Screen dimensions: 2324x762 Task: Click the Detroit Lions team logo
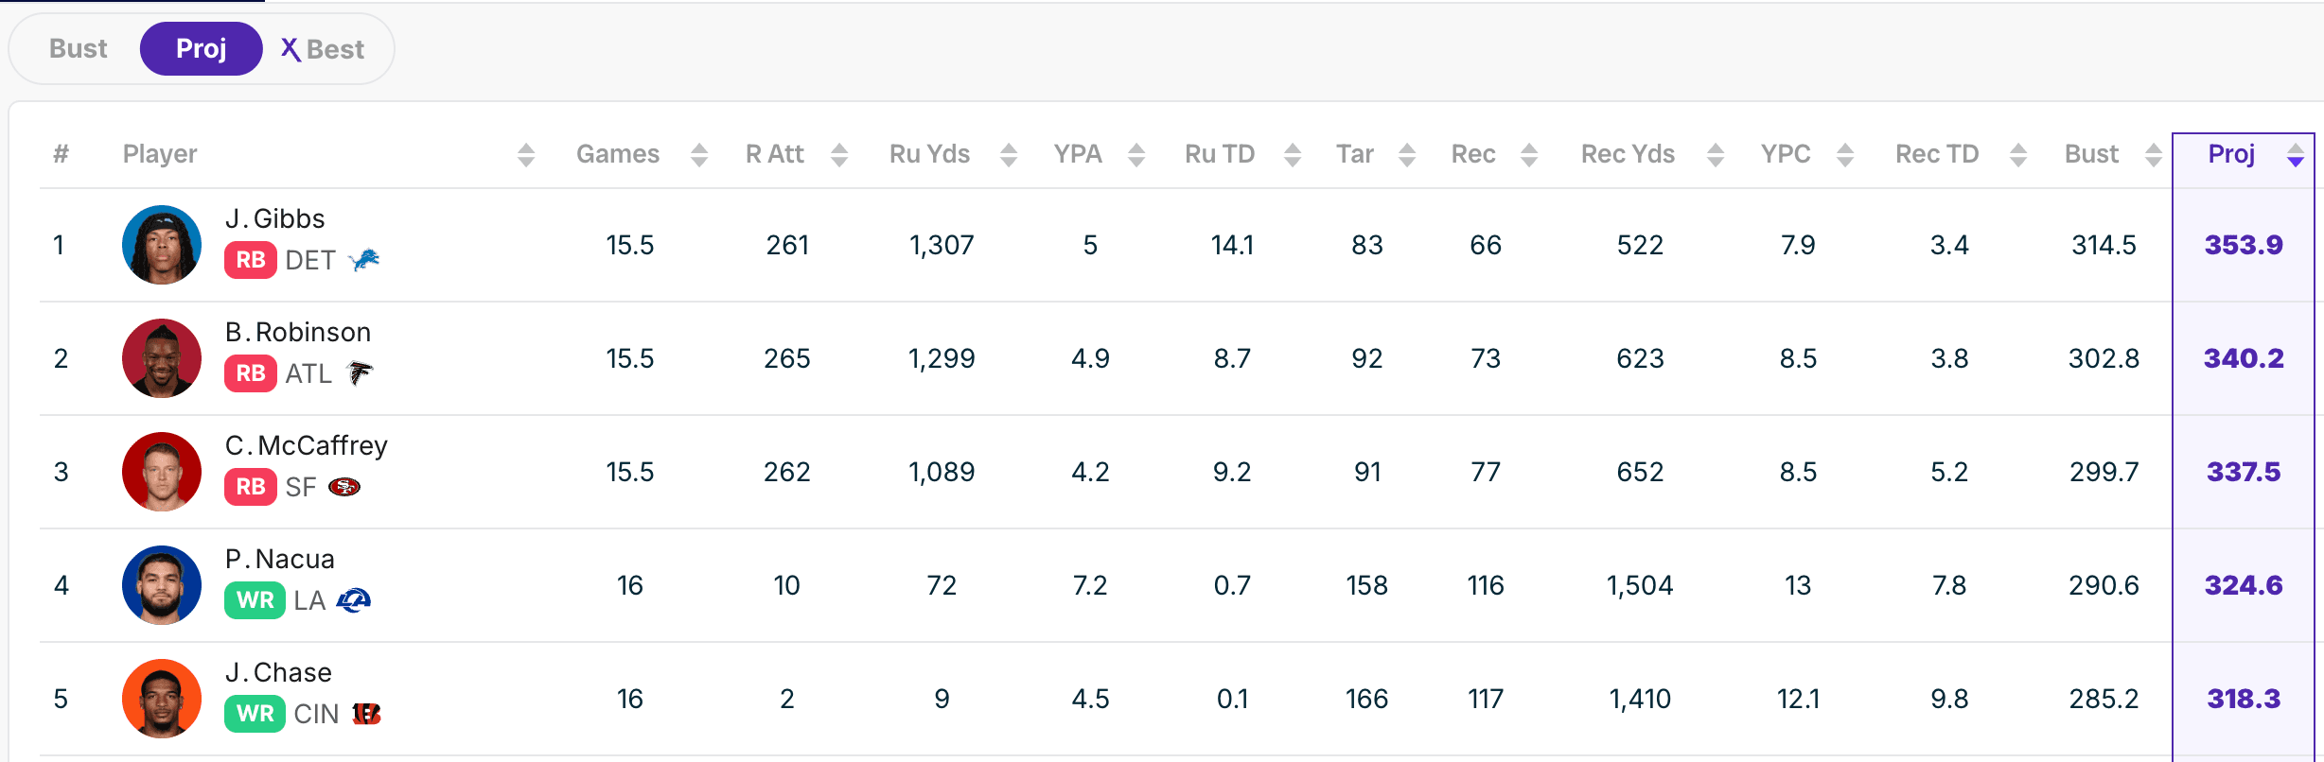(364, 259)
